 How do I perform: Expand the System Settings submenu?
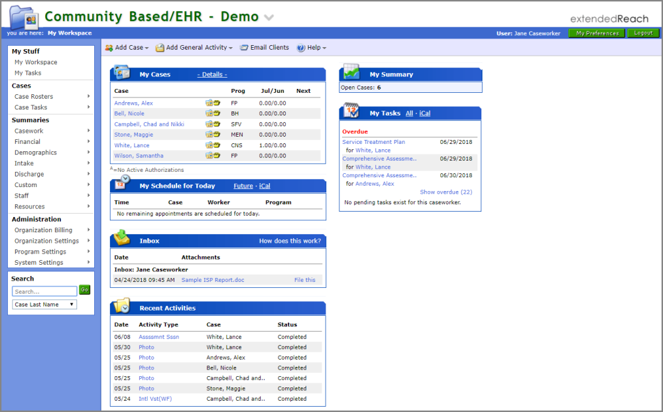click(x=88, y=262)
